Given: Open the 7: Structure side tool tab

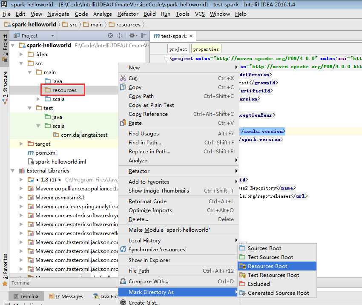Looking at the screenshot, I should click(x=5, y=87).
